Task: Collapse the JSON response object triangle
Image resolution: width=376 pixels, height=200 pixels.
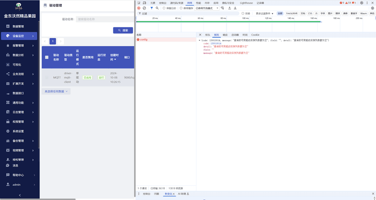Action: (199, 40)
